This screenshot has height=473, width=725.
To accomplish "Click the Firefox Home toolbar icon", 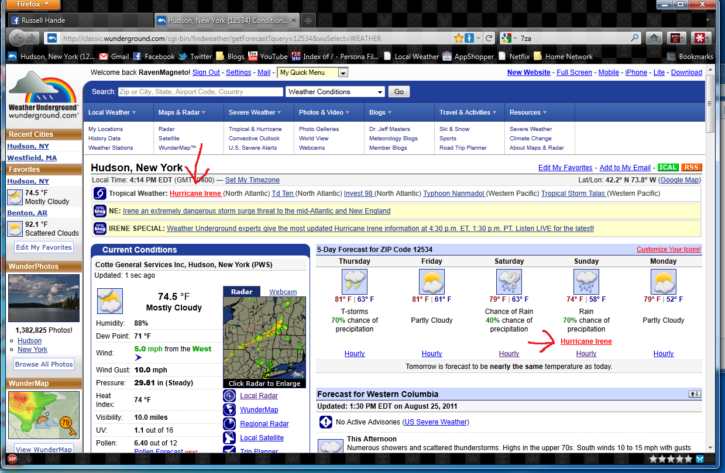I will (655, 39).
